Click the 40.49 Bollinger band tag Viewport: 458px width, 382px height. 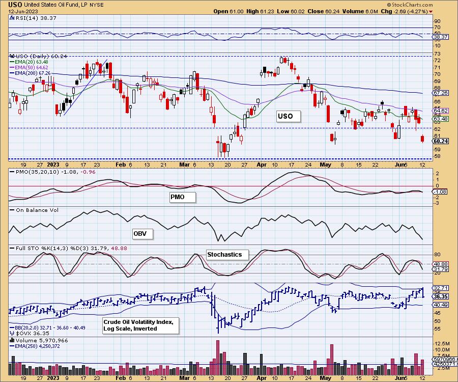pos(441,305)
